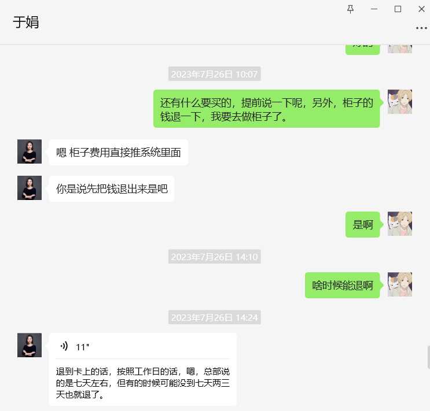Click own avatar beside 啥时候能退啊 message
Screen dimensions: 430x411
click(399, 284)
